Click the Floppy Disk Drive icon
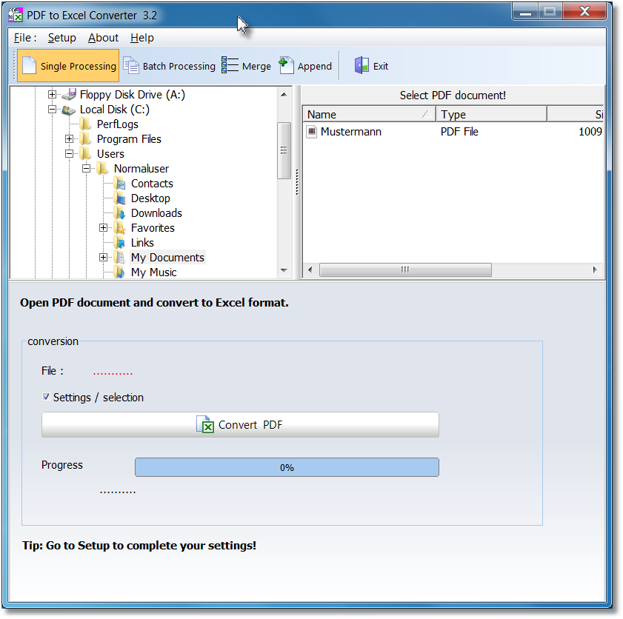623x619 pixels. [69, 95]
